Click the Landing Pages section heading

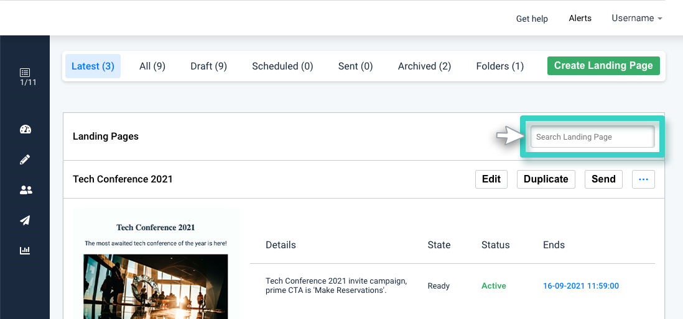(x=105, y=137)
